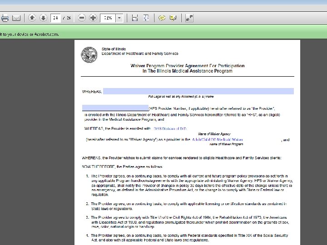
Task: Go to next page arrow
Action: [x=43, y=18]
